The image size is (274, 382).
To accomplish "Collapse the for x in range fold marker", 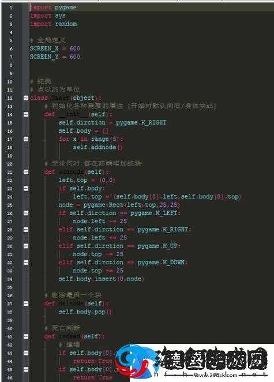I will (26, 139).
